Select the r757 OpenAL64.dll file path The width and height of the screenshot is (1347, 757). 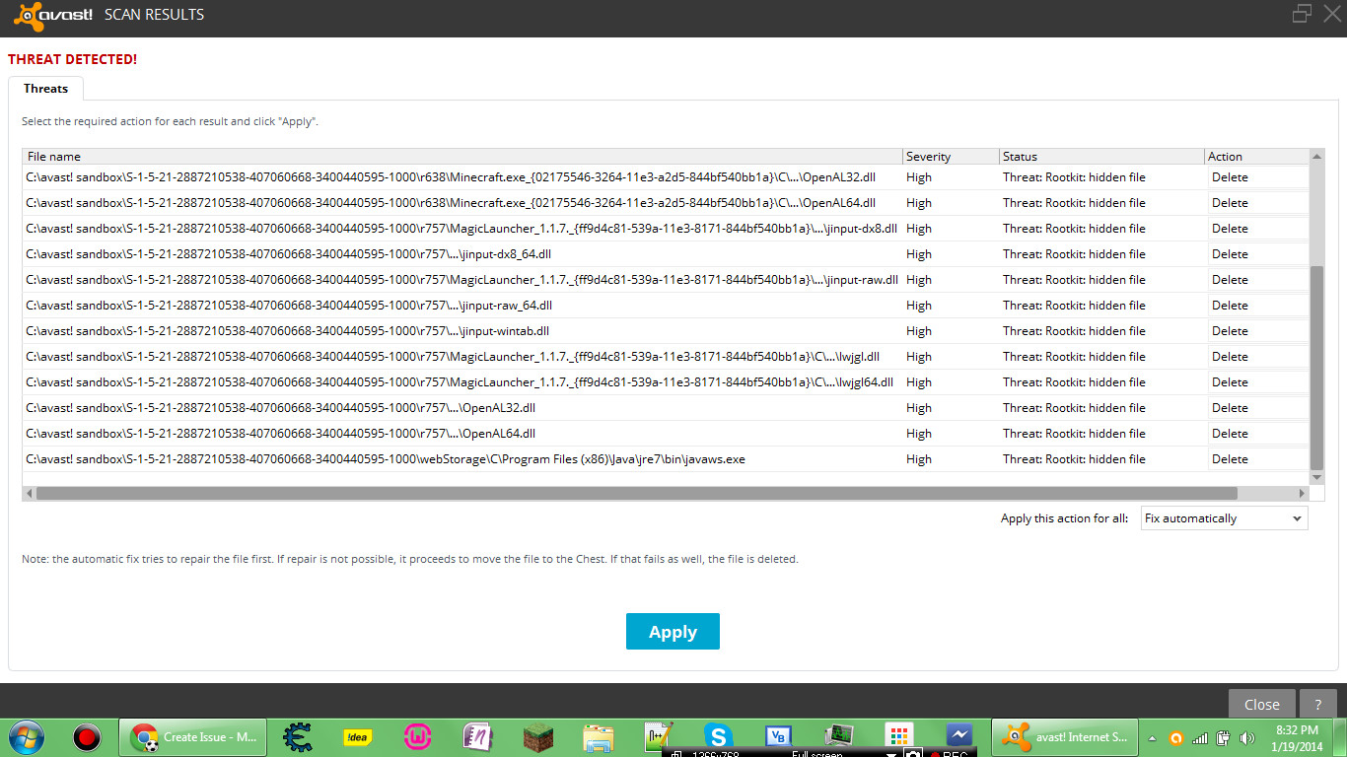281,434
